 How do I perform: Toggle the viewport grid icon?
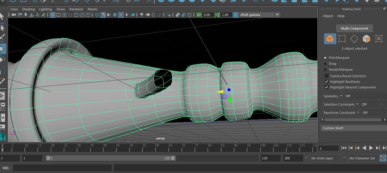click(x=53, y=15)
